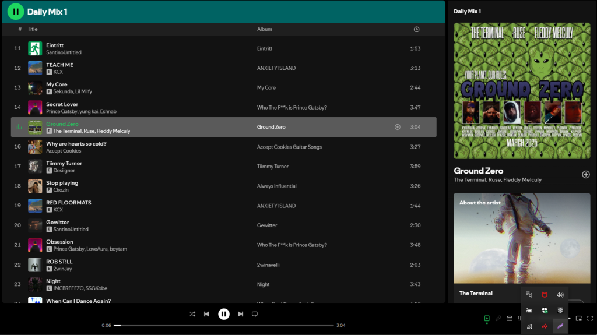Open Who The F**k is Prince Gatsby? album on row 14

(x=292, y=107)
